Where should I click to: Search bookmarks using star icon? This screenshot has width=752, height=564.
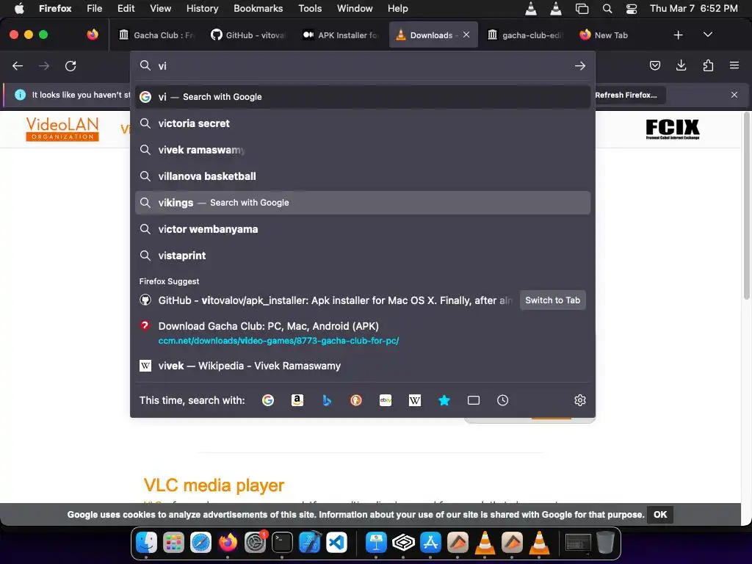pyautogui.click(x=444, y=400)
